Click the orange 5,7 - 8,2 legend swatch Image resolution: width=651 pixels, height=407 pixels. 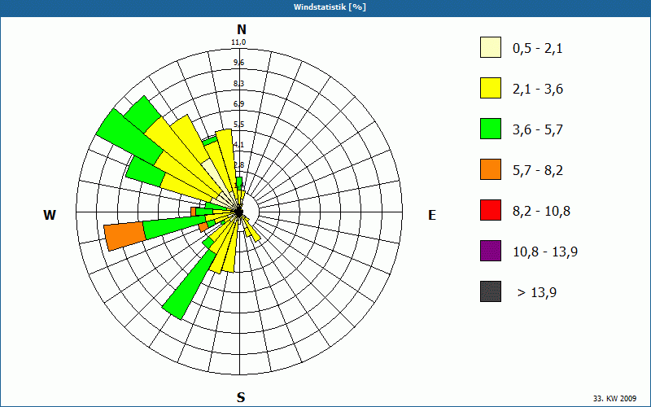[x=491, y=169]
